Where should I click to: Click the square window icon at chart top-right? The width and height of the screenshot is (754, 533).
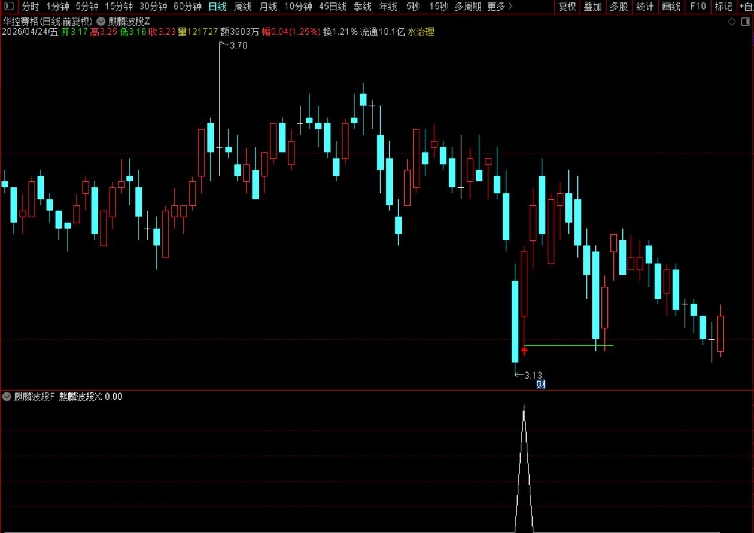click(746, 22)
